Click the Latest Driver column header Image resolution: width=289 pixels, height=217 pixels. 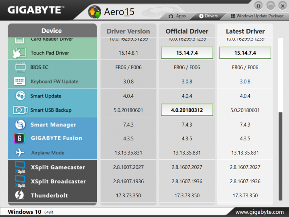(245, 31)
